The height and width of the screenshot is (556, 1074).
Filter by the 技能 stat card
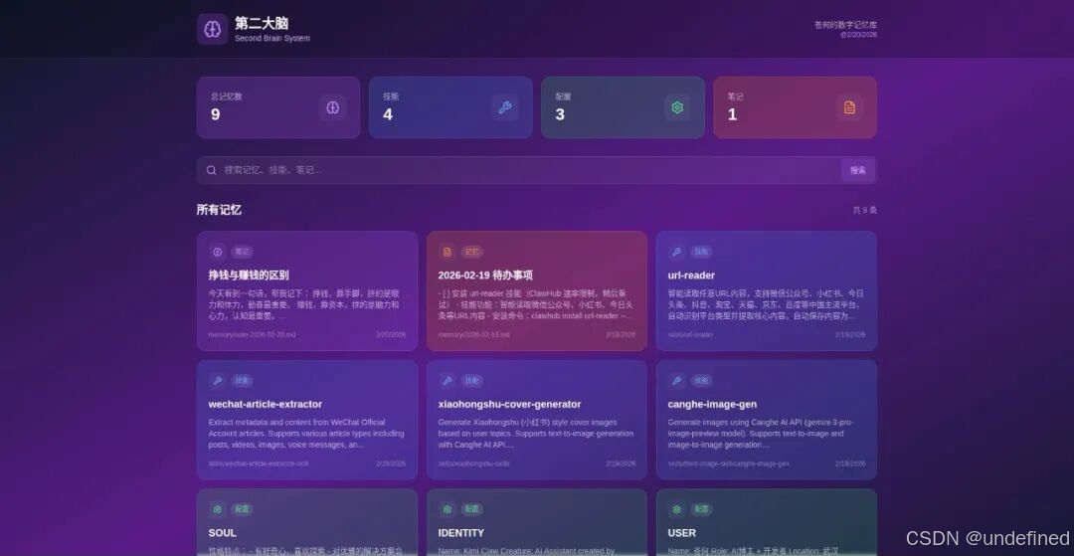[450, 107]
